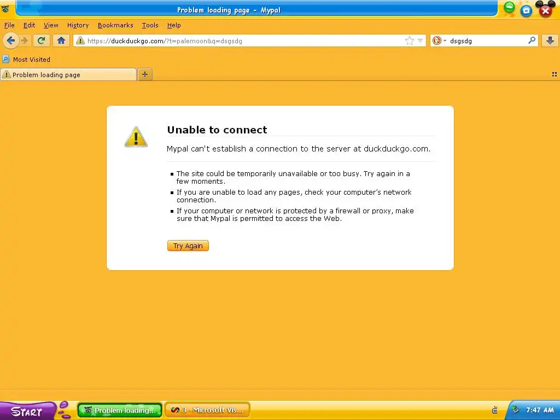Screen dimensions: 560x420
Task: Click the Start button on taskbar
Action: pyautogui.click(x=27, y=411)
